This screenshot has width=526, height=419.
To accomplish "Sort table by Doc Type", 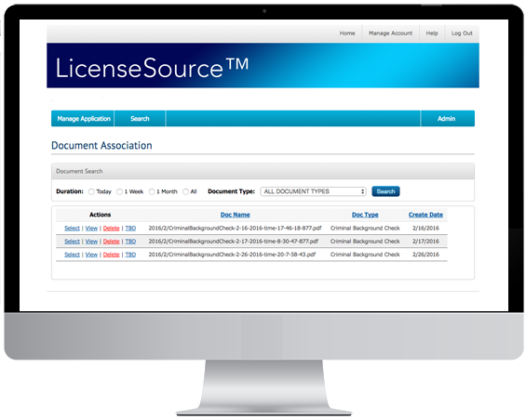I will click(365, 215).
